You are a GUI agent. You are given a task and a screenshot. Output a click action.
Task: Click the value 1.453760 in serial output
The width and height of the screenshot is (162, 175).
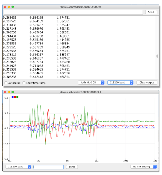(x=63, y=62)
